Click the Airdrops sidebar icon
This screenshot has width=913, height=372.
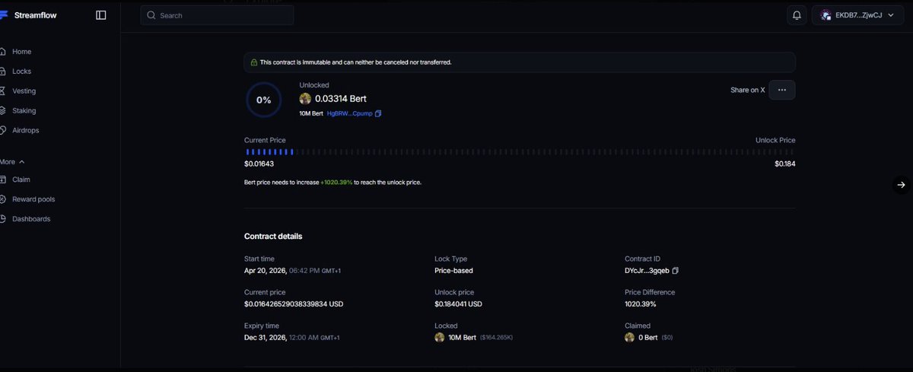point(2,131)
